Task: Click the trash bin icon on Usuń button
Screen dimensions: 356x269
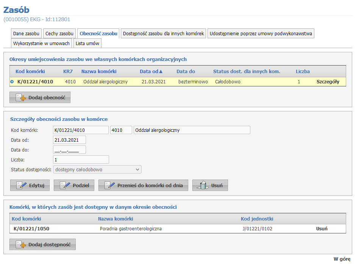Action: coord(203,186)
